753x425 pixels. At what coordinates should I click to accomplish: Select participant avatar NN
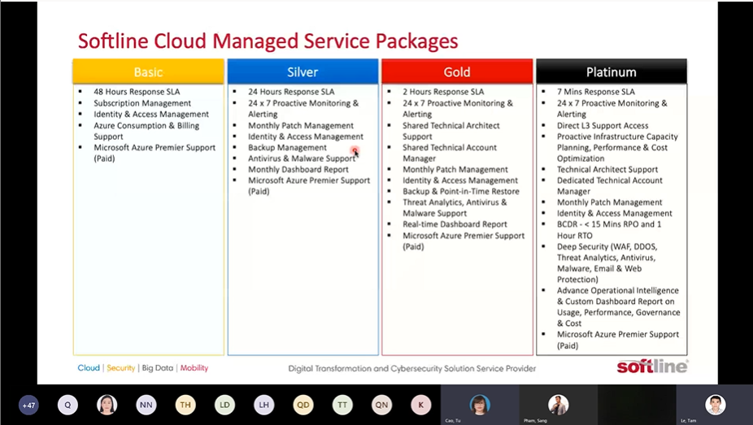click(x=146, y=405)
